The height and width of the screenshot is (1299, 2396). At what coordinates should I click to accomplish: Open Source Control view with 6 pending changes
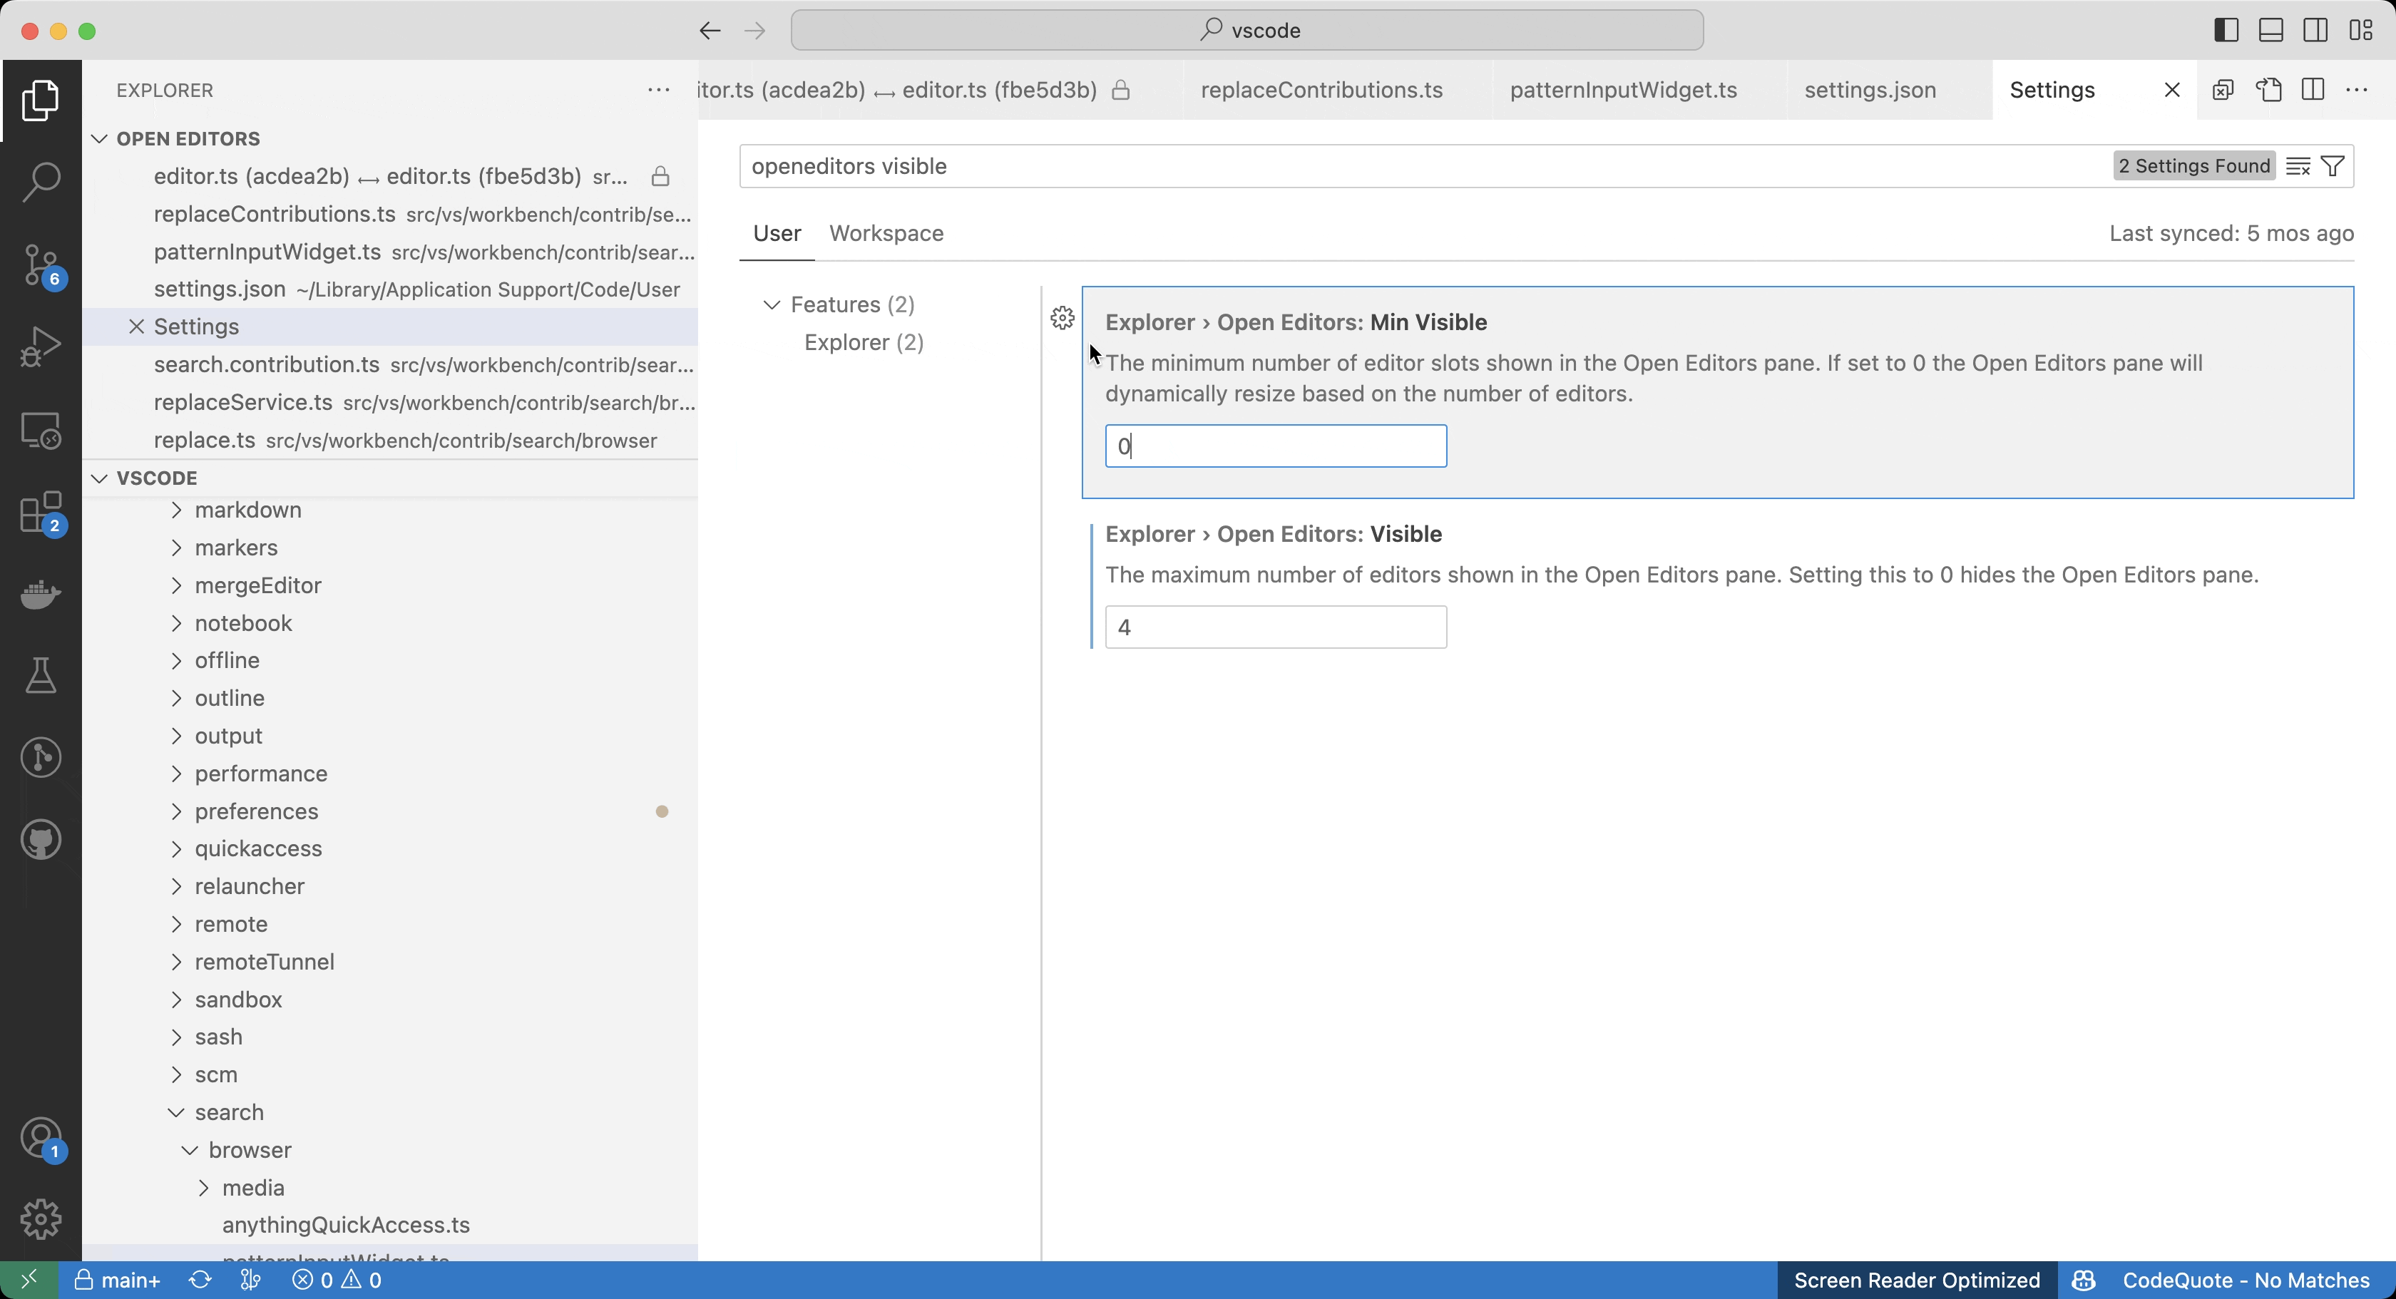tap(41, 265)
